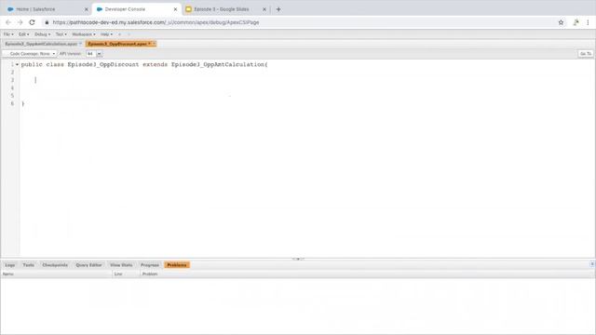
Task: Click the browser address bar URL
Action: [156, 22]
